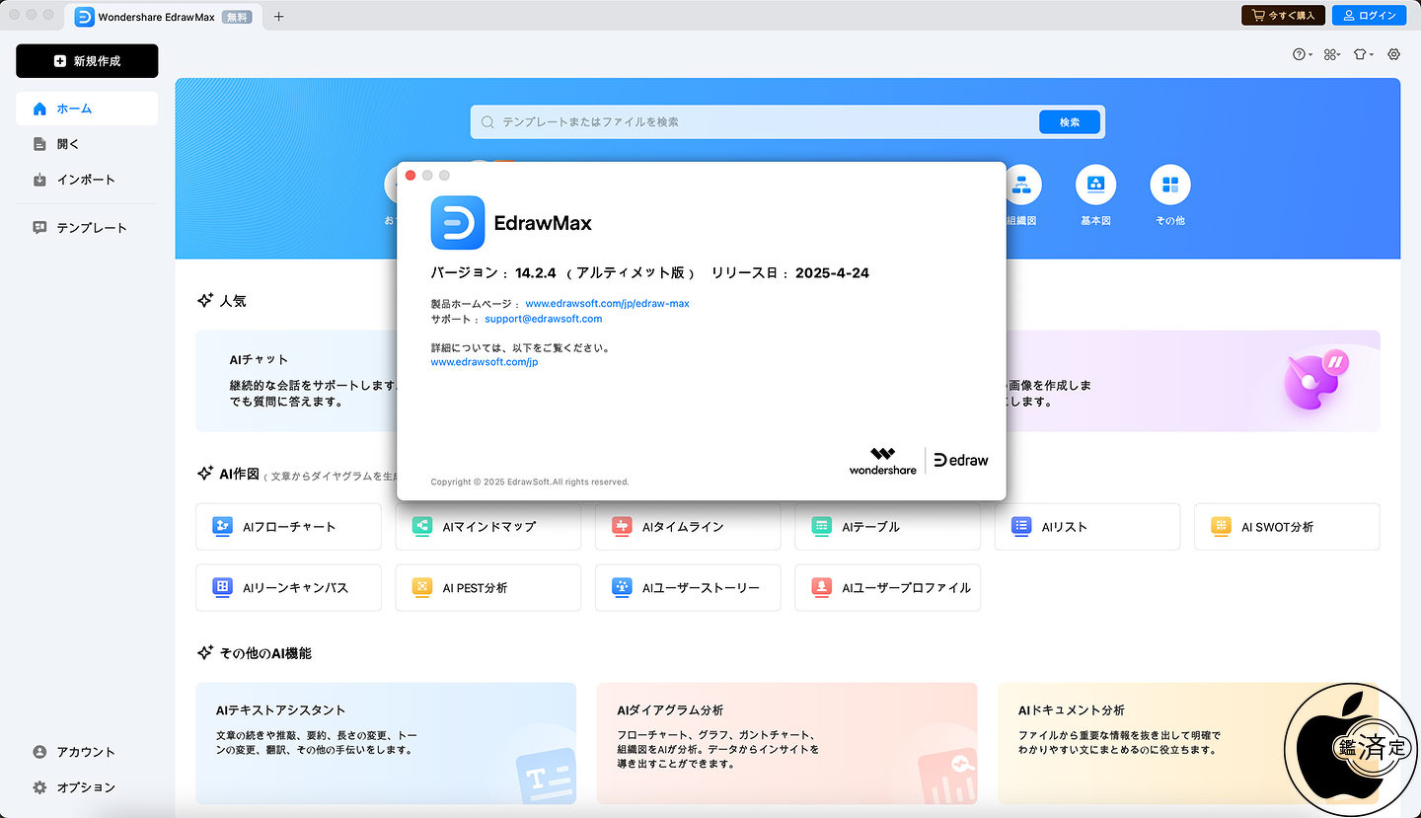
Task: Click the その他 category icon
Action: [x=1170, y=185]
